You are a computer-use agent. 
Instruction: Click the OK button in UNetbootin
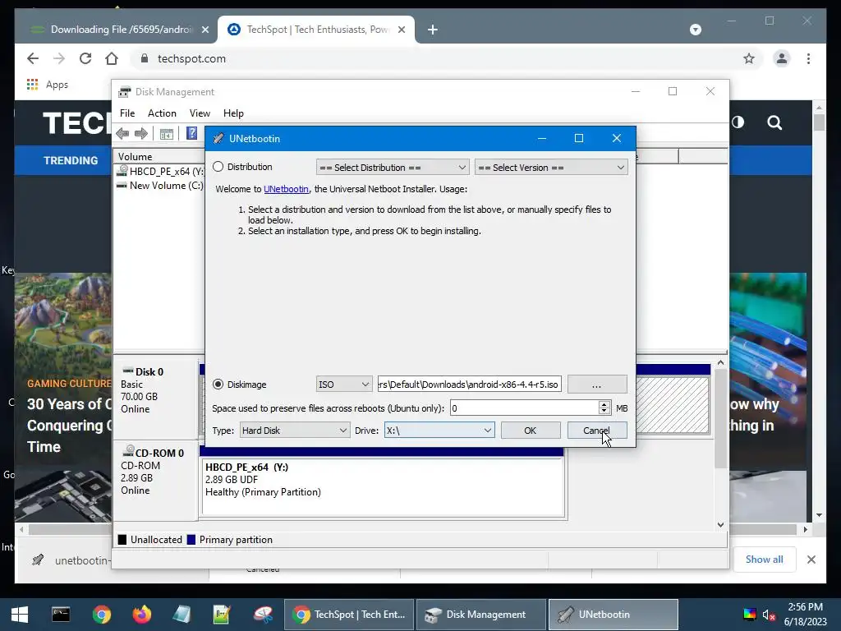[530, 431]
